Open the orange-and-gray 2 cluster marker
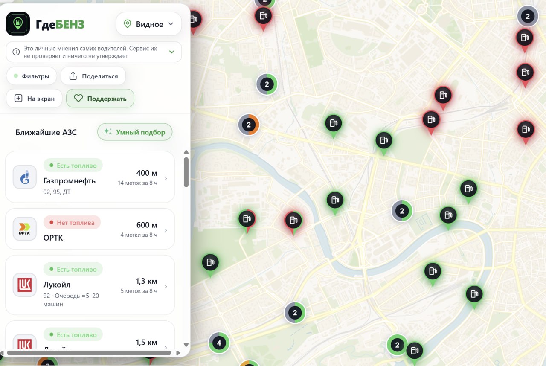Viewport: 546px width, 366px height. [x=249, y=125]
